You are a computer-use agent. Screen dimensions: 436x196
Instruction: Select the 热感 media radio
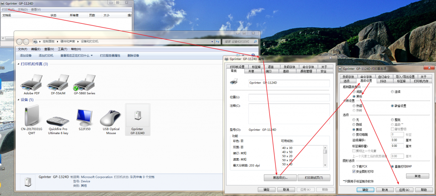pyautogui.click(x=354, y=106)
